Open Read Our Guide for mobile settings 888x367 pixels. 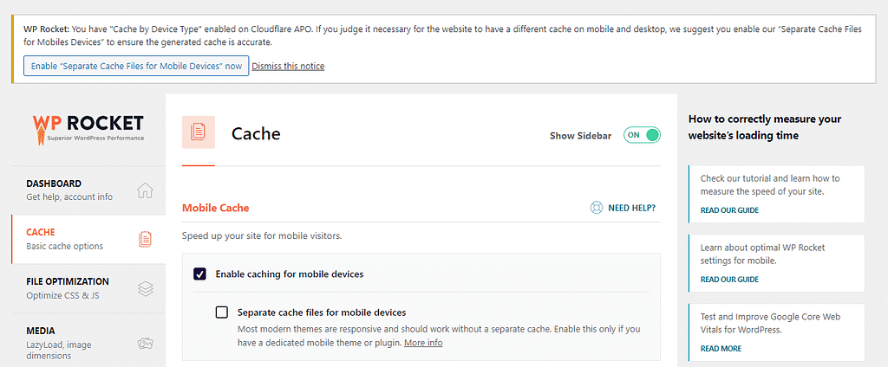729,280
